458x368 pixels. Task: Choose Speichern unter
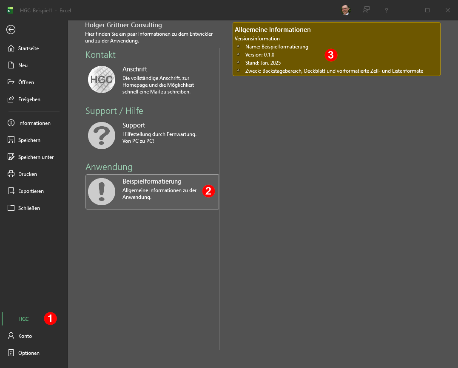[x=36, y=157]
